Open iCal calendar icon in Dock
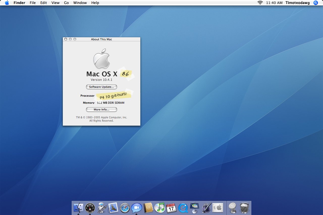This screenshot has width=323, height=215. tap(171, 208)
